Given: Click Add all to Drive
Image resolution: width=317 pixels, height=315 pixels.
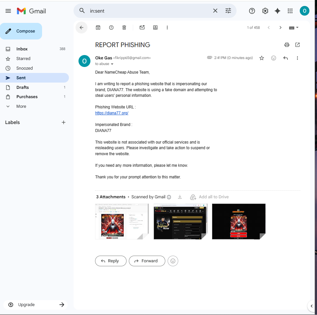Looking at the screenshot, I should coord(209,197).
